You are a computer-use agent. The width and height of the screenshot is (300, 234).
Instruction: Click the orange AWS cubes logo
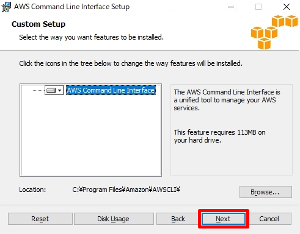pyautogui.click(x=274, y=32)
